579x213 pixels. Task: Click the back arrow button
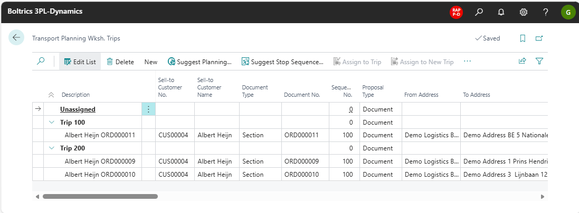tap(16, 38)
